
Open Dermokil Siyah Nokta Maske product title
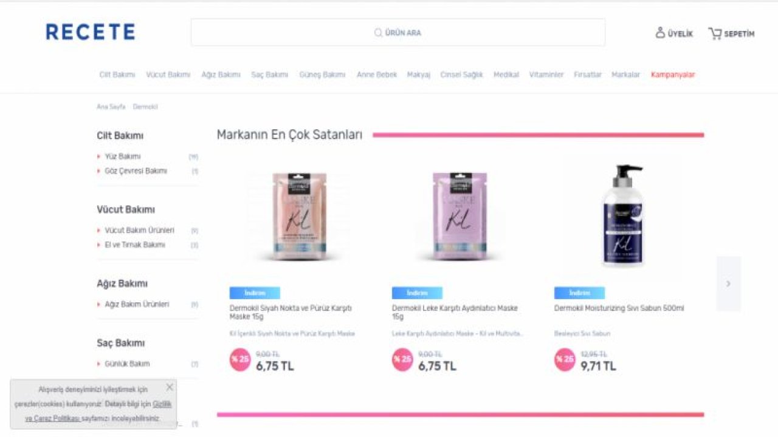291,313
